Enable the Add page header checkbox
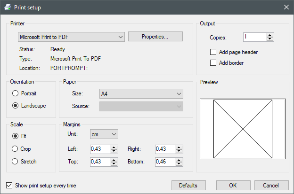 coord(213,52)
